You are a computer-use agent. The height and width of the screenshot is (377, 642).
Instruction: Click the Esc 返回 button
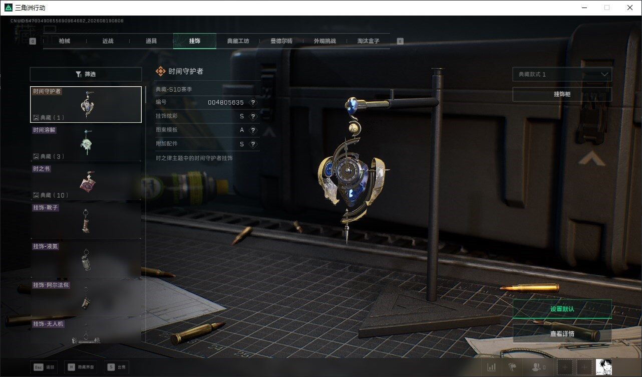tap(44, 367)
